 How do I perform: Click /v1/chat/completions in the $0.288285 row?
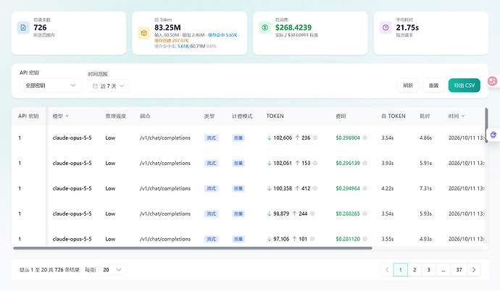coord(165,214)
